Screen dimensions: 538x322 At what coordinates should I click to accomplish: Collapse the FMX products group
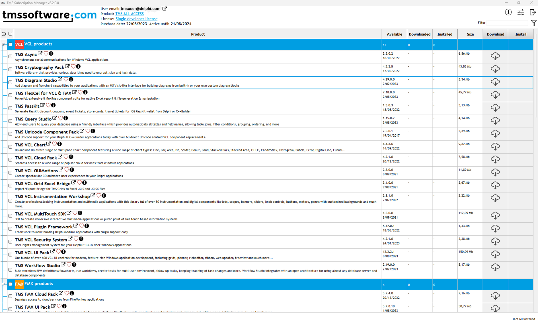pyautogui.click(x=3, y=284)
